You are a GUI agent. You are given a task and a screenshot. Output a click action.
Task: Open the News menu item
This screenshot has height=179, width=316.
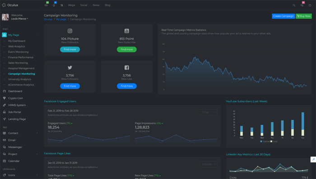tap(96, 5)
